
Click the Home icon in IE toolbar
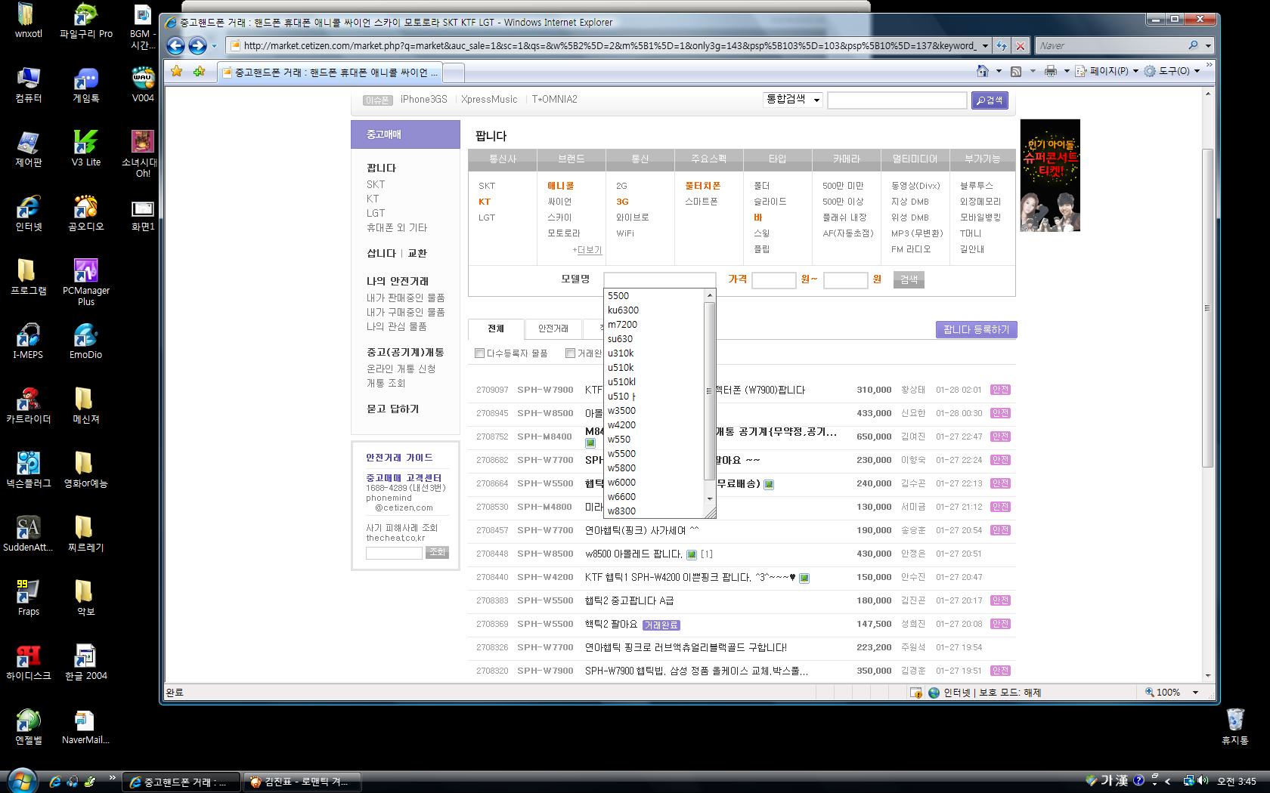[983, 71]
